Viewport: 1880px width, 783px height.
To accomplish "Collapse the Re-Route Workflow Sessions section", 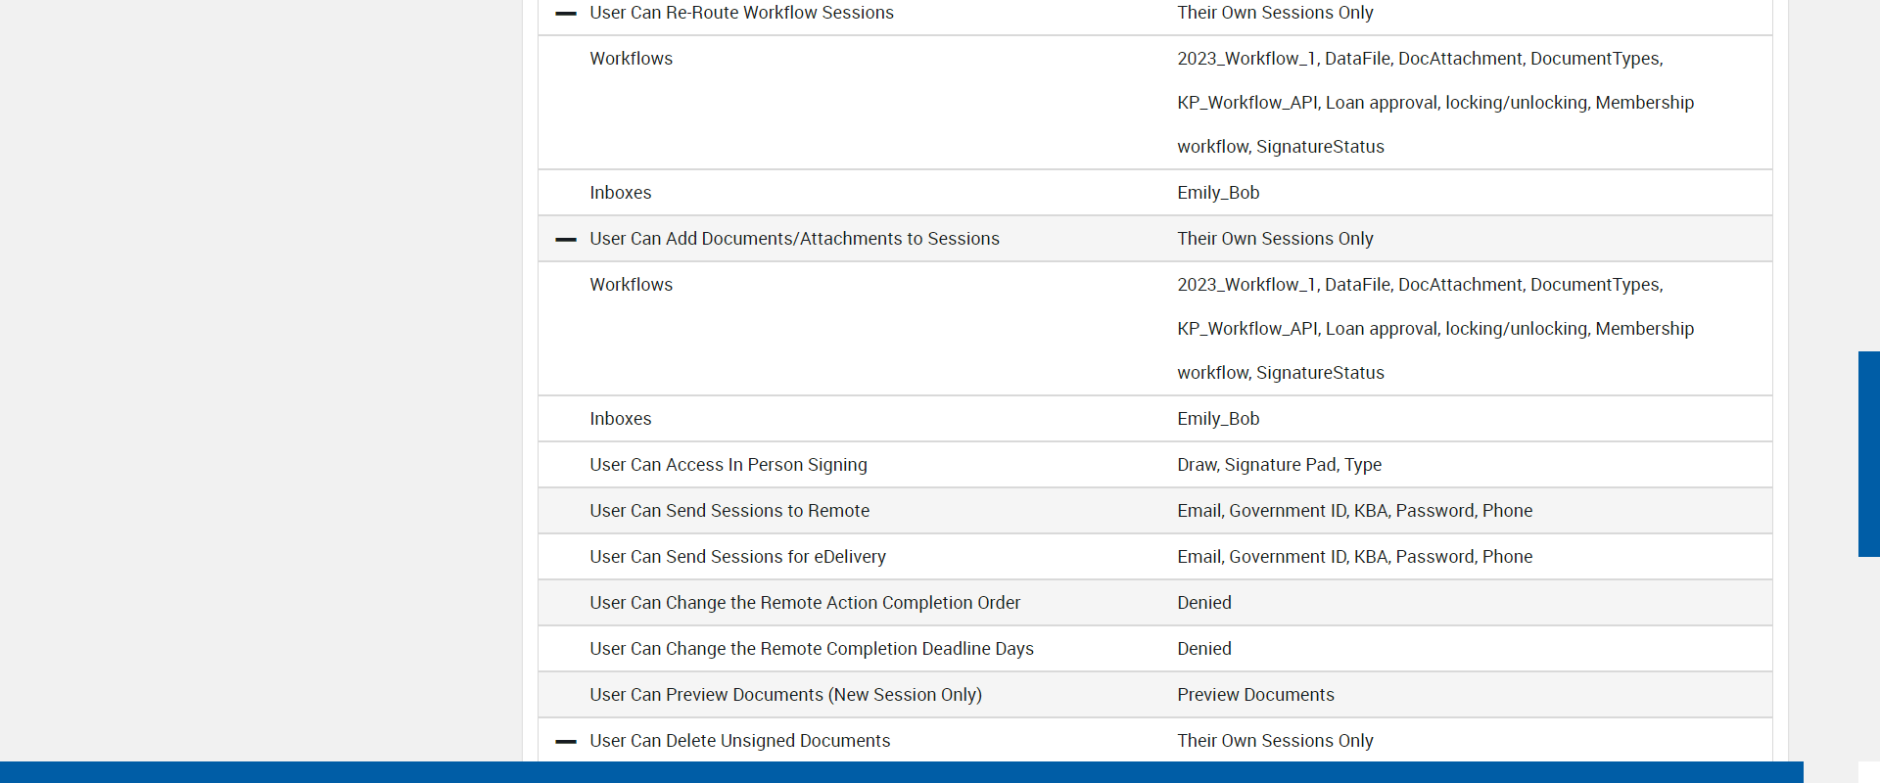I will point(565,14).
